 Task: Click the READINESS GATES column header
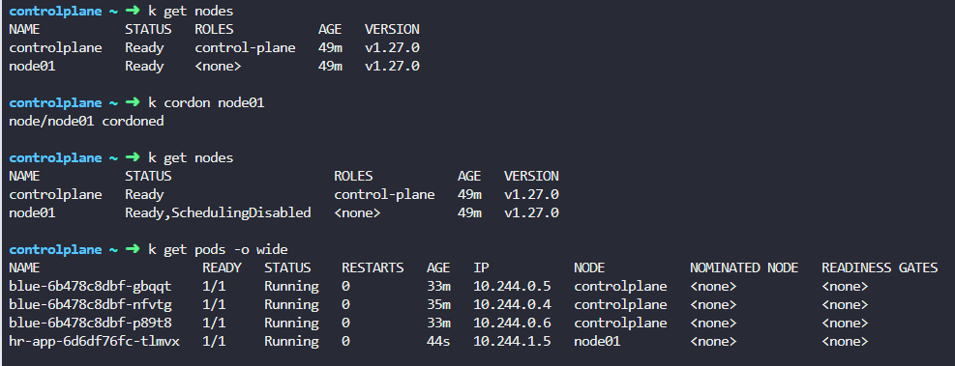tap(880, 267)
